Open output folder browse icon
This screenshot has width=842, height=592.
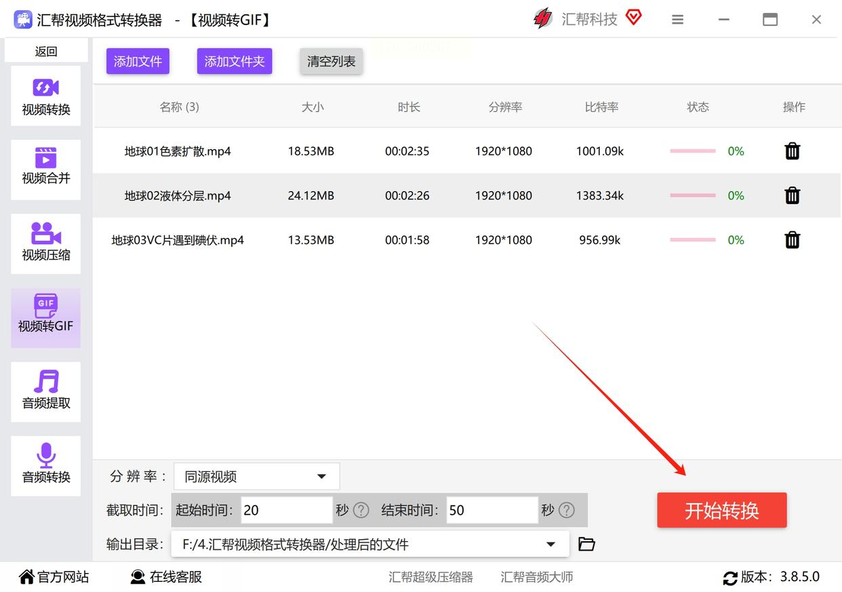[586, 544]
